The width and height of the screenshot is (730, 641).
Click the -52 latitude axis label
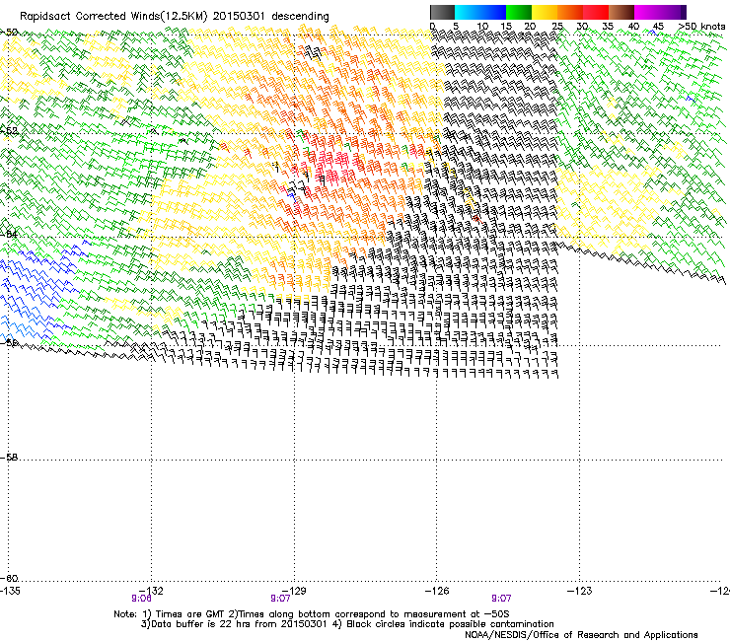point(9,131)
